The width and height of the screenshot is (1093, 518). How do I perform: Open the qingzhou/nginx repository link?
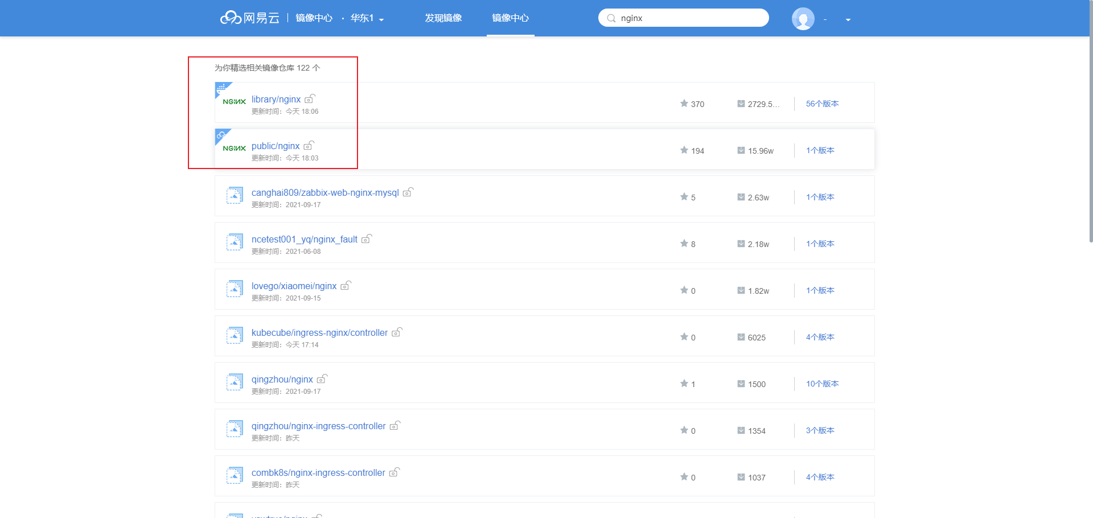pos(282,379)
